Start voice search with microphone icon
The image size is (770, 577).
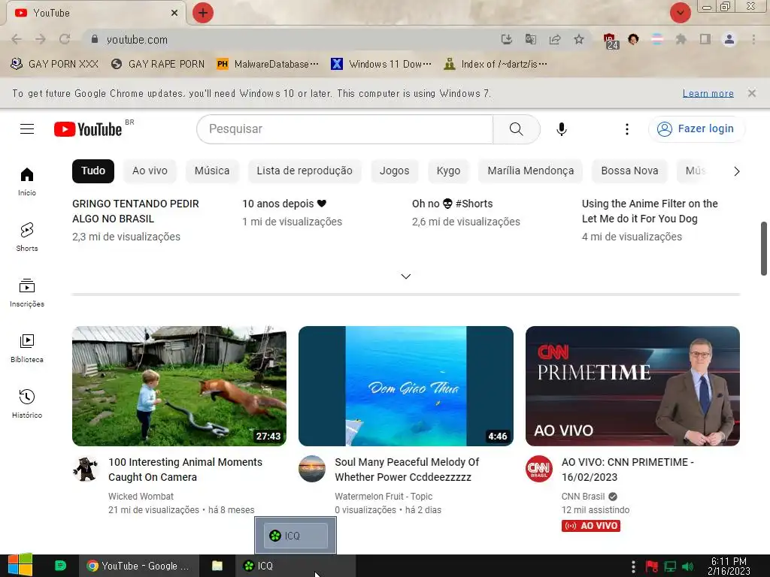click(561, 129)
